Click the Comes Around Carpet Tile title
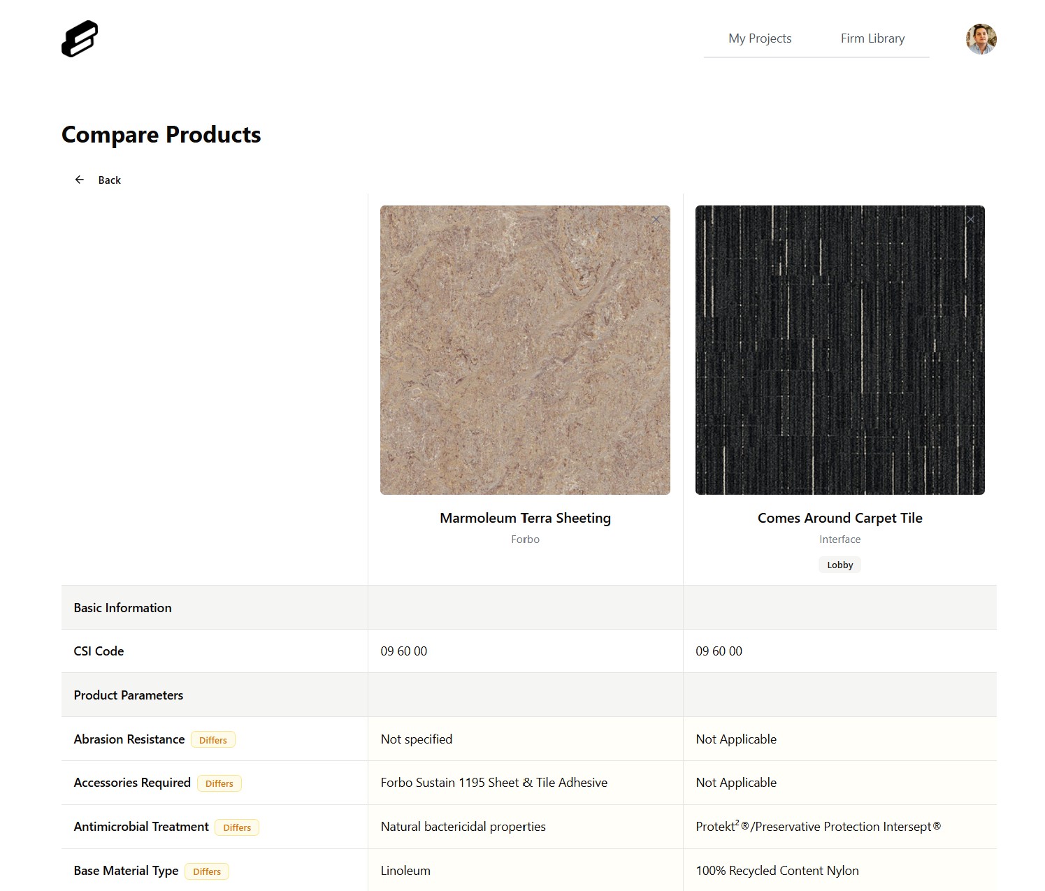Screen dimensions: 1045x891 [x=839, y=518]
